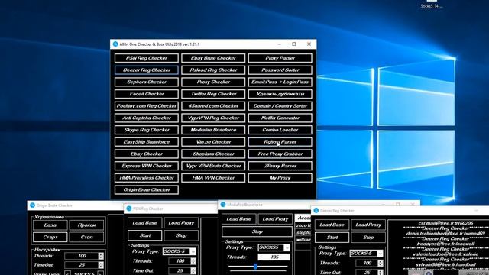489x275 pixels.
Task: Open Express VPN Checker
Action: 147,166
